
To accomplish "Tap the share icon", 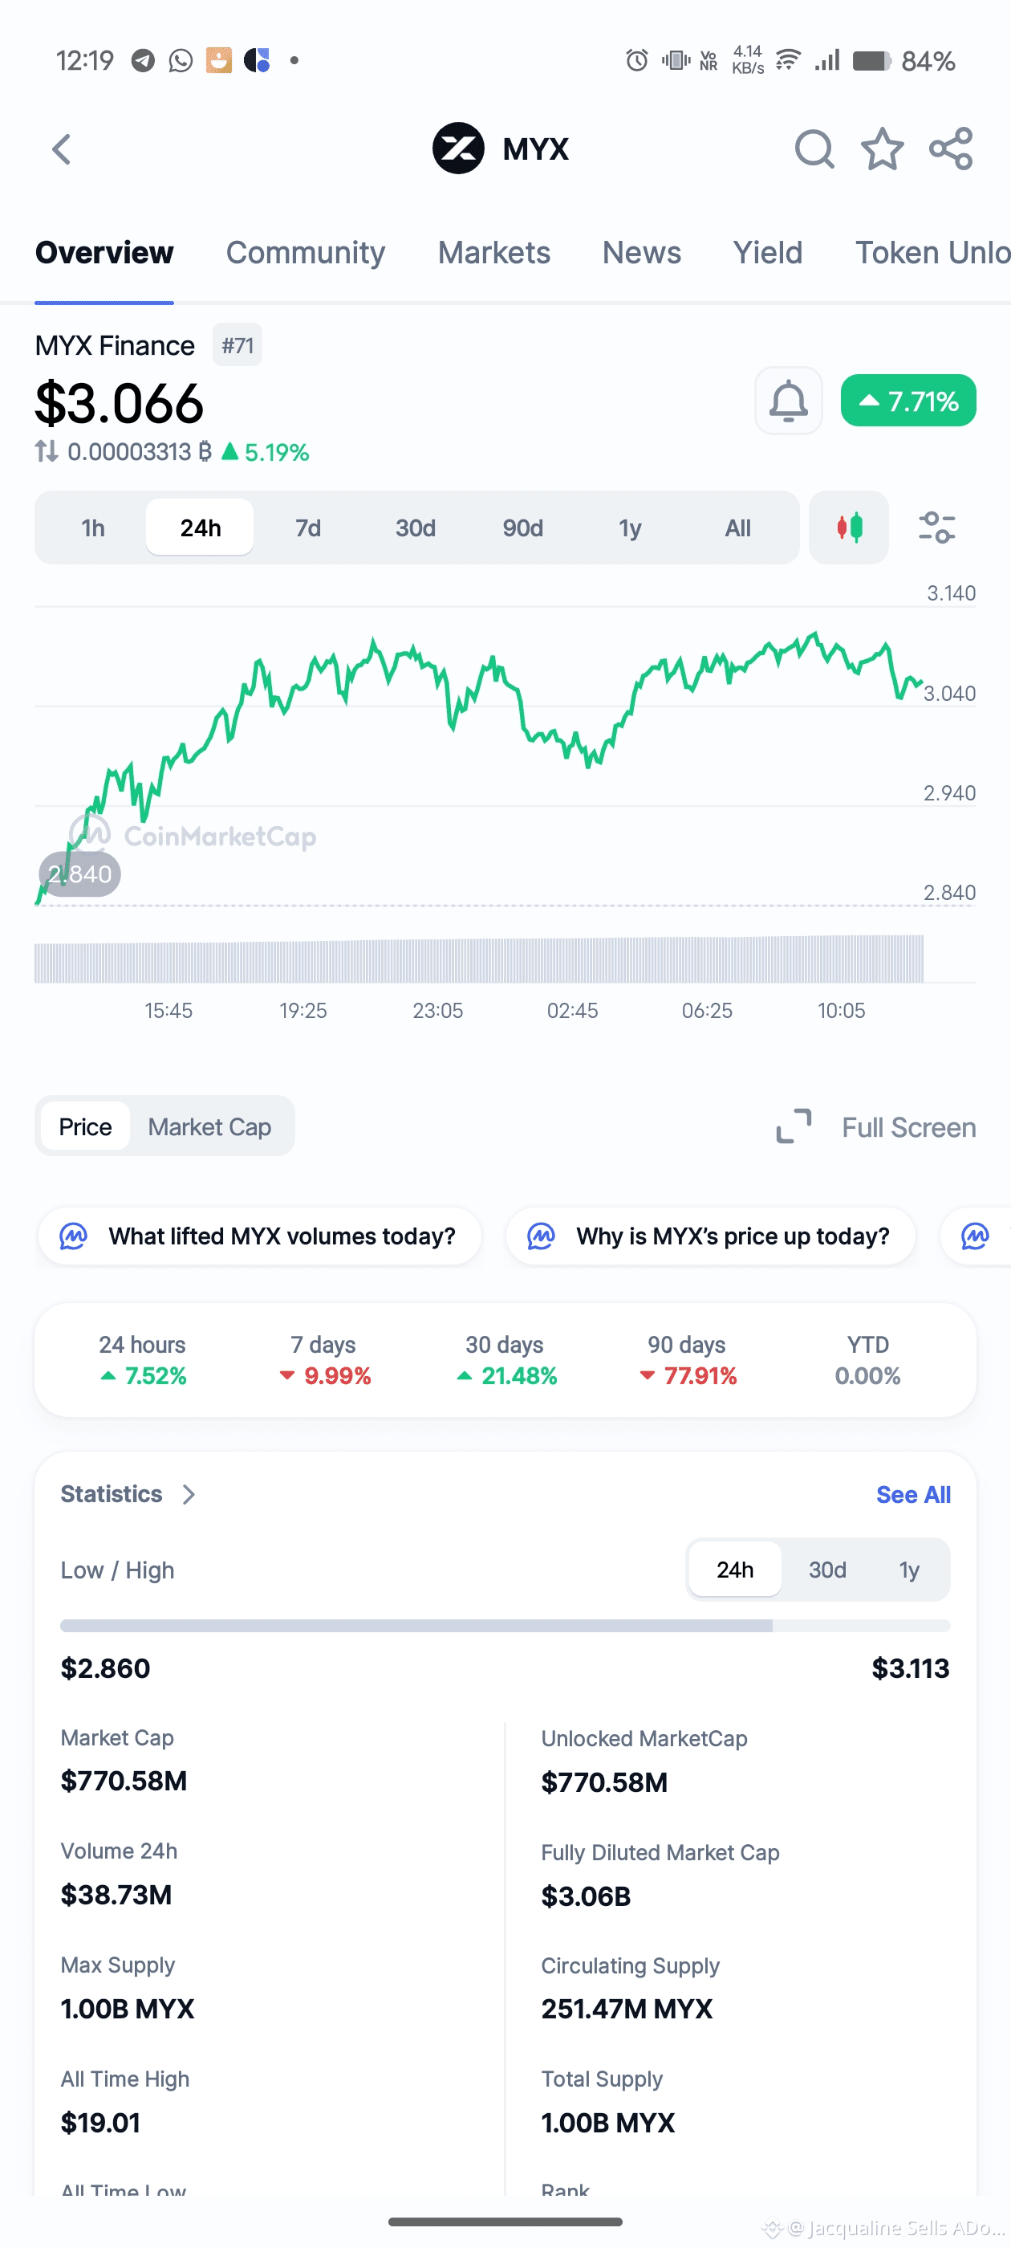I will (x=951, y=149).
